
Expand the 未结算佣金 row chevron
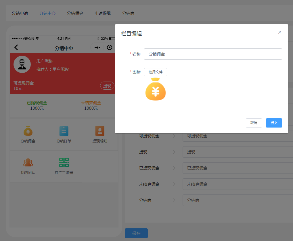(174, 184)
